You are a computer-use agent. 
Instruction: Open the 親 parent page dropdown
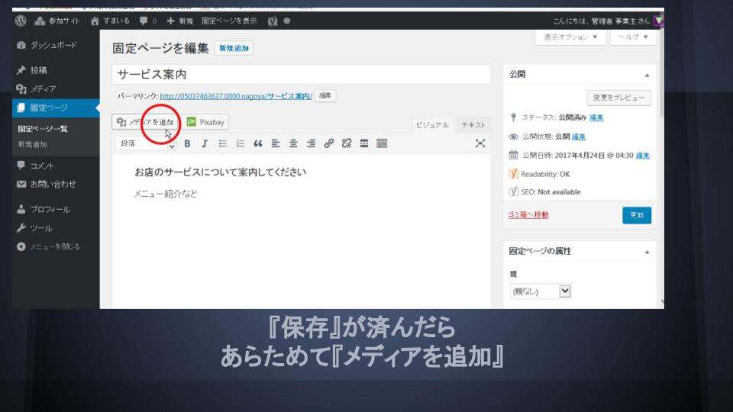(x=541, y=291)
